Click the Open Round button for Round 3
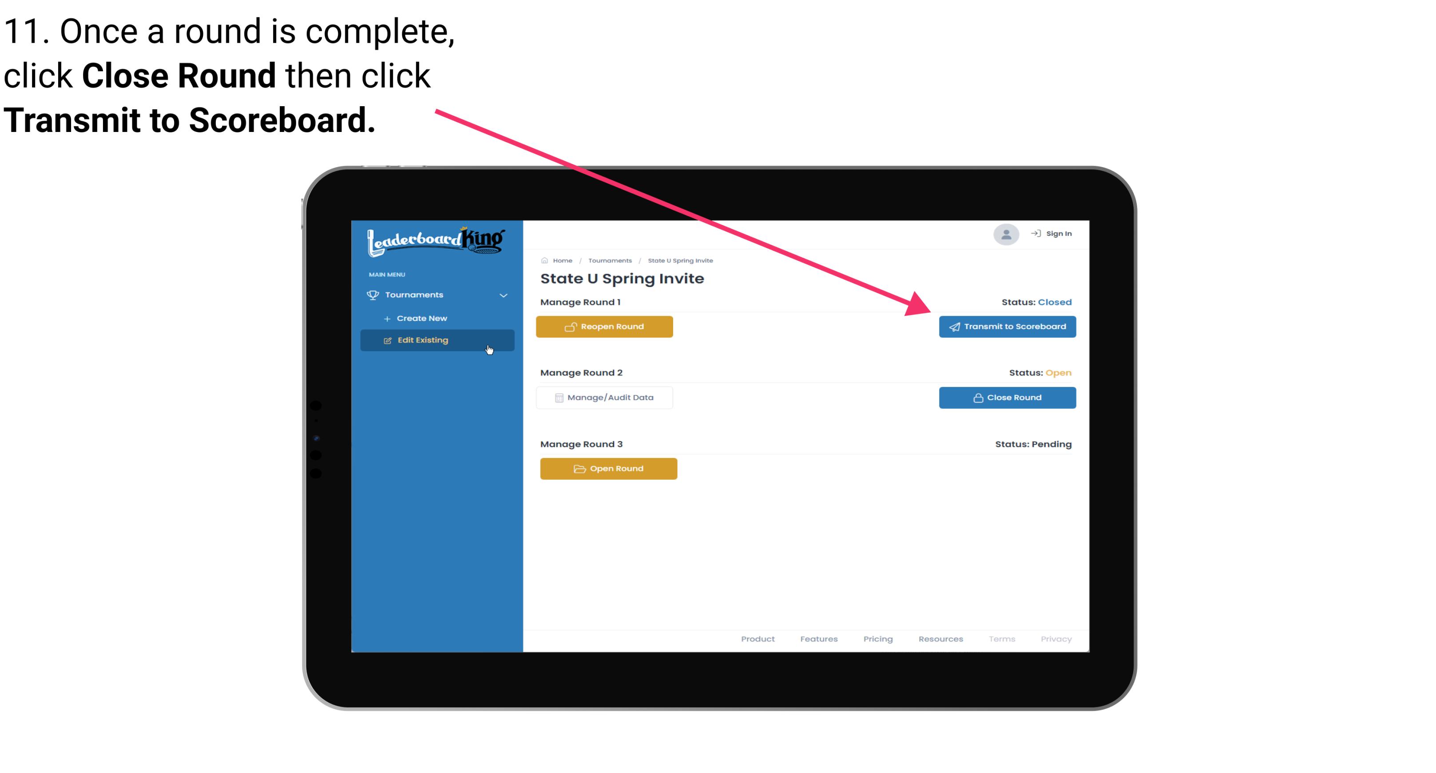 pyautogui.click(x=610, y=468)
